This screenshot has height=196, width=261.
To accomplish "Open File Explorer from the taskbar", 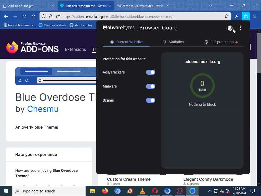I will [x=92, y=191].
